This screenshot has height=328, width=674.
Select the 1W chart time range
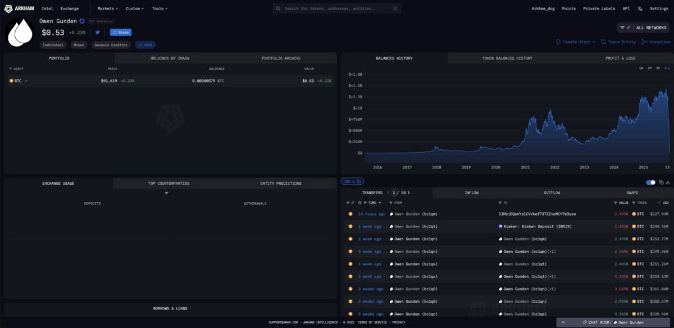641,68
